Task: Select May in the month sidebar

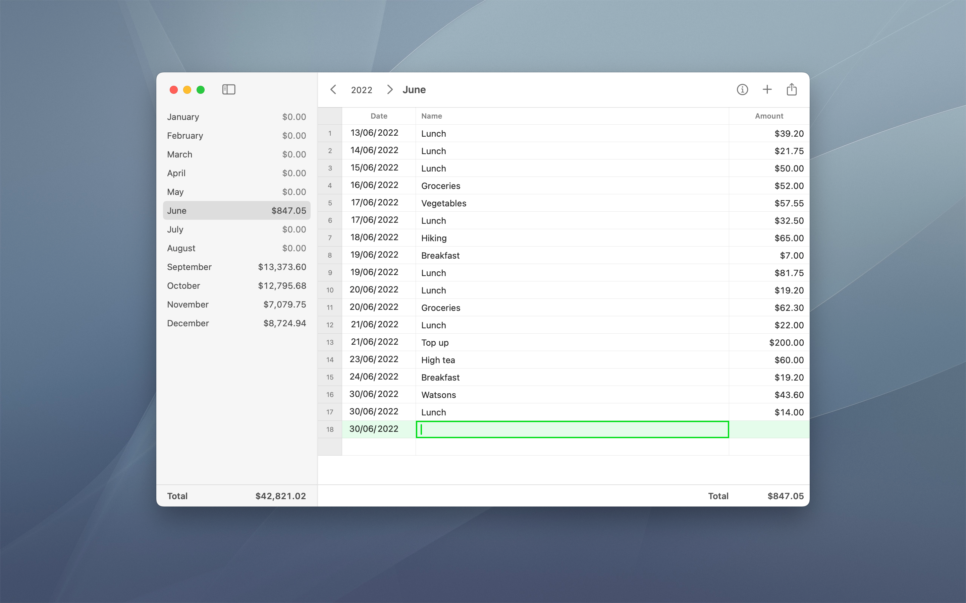Action: (237, 192)
